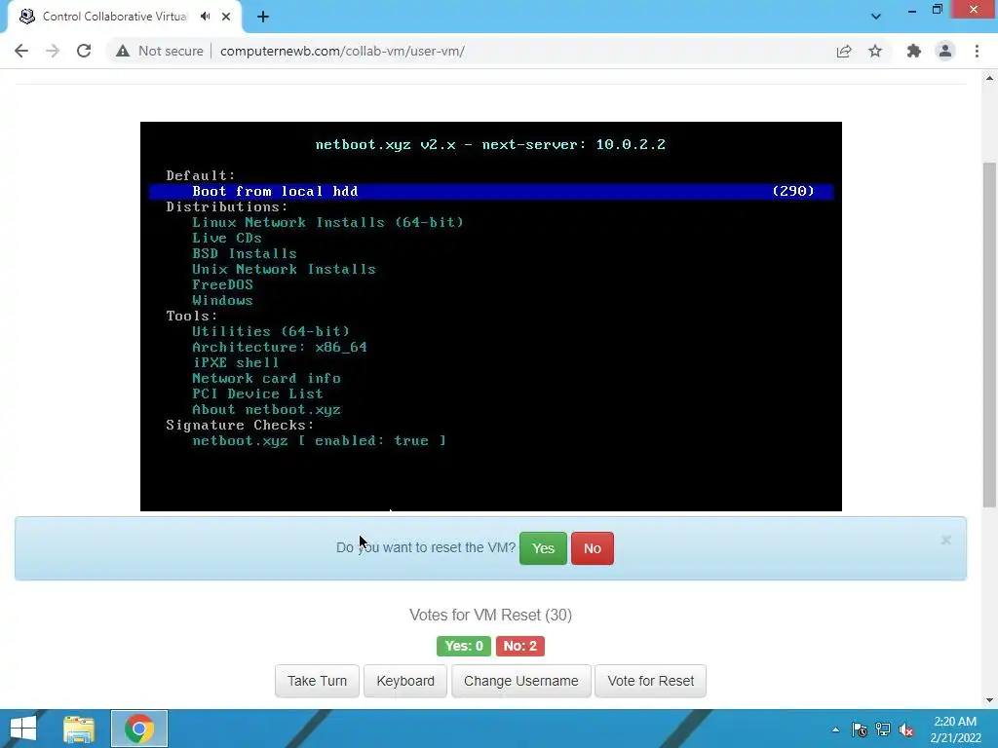Click the green Yes reset button

pyautogui.click(x=543, y=548)
